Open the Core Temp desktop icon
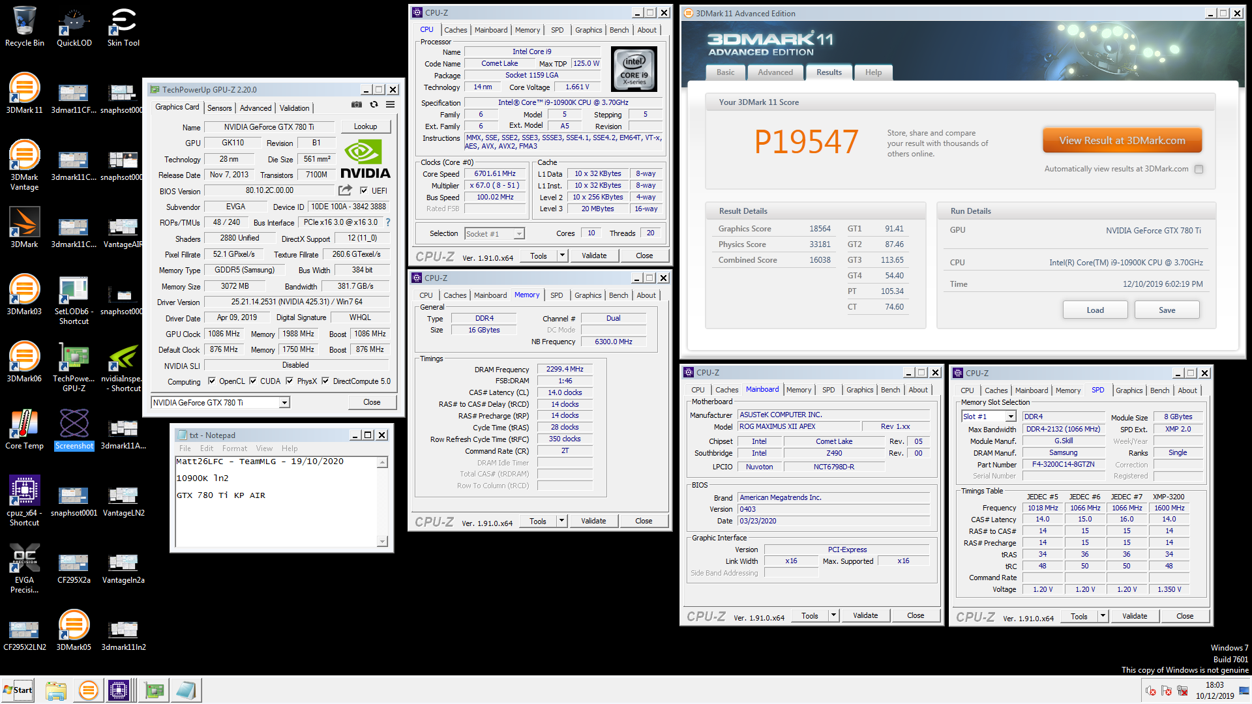 25,429
